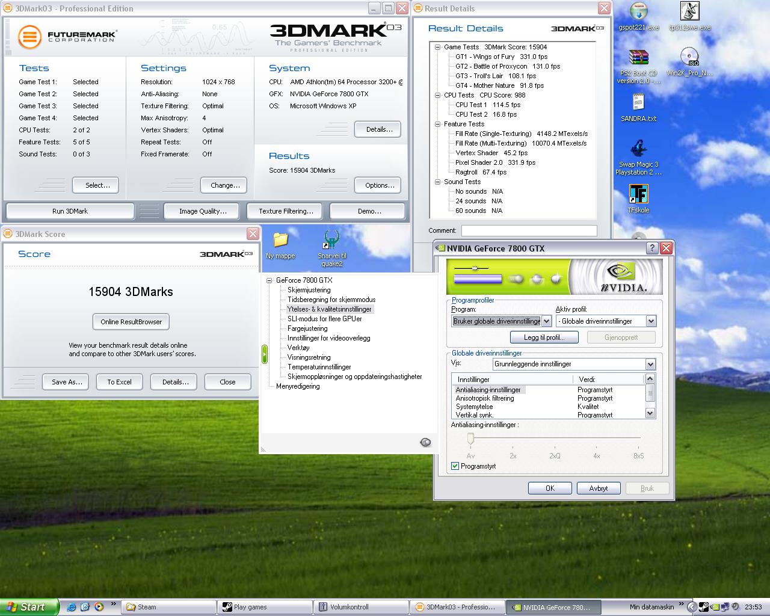The image size is (770, 616).
Task: Click Internet Explorer quick launch icon
Action: pos(72,607)
